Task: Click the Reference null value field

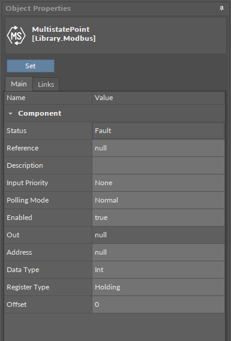Action: point(158,148)
